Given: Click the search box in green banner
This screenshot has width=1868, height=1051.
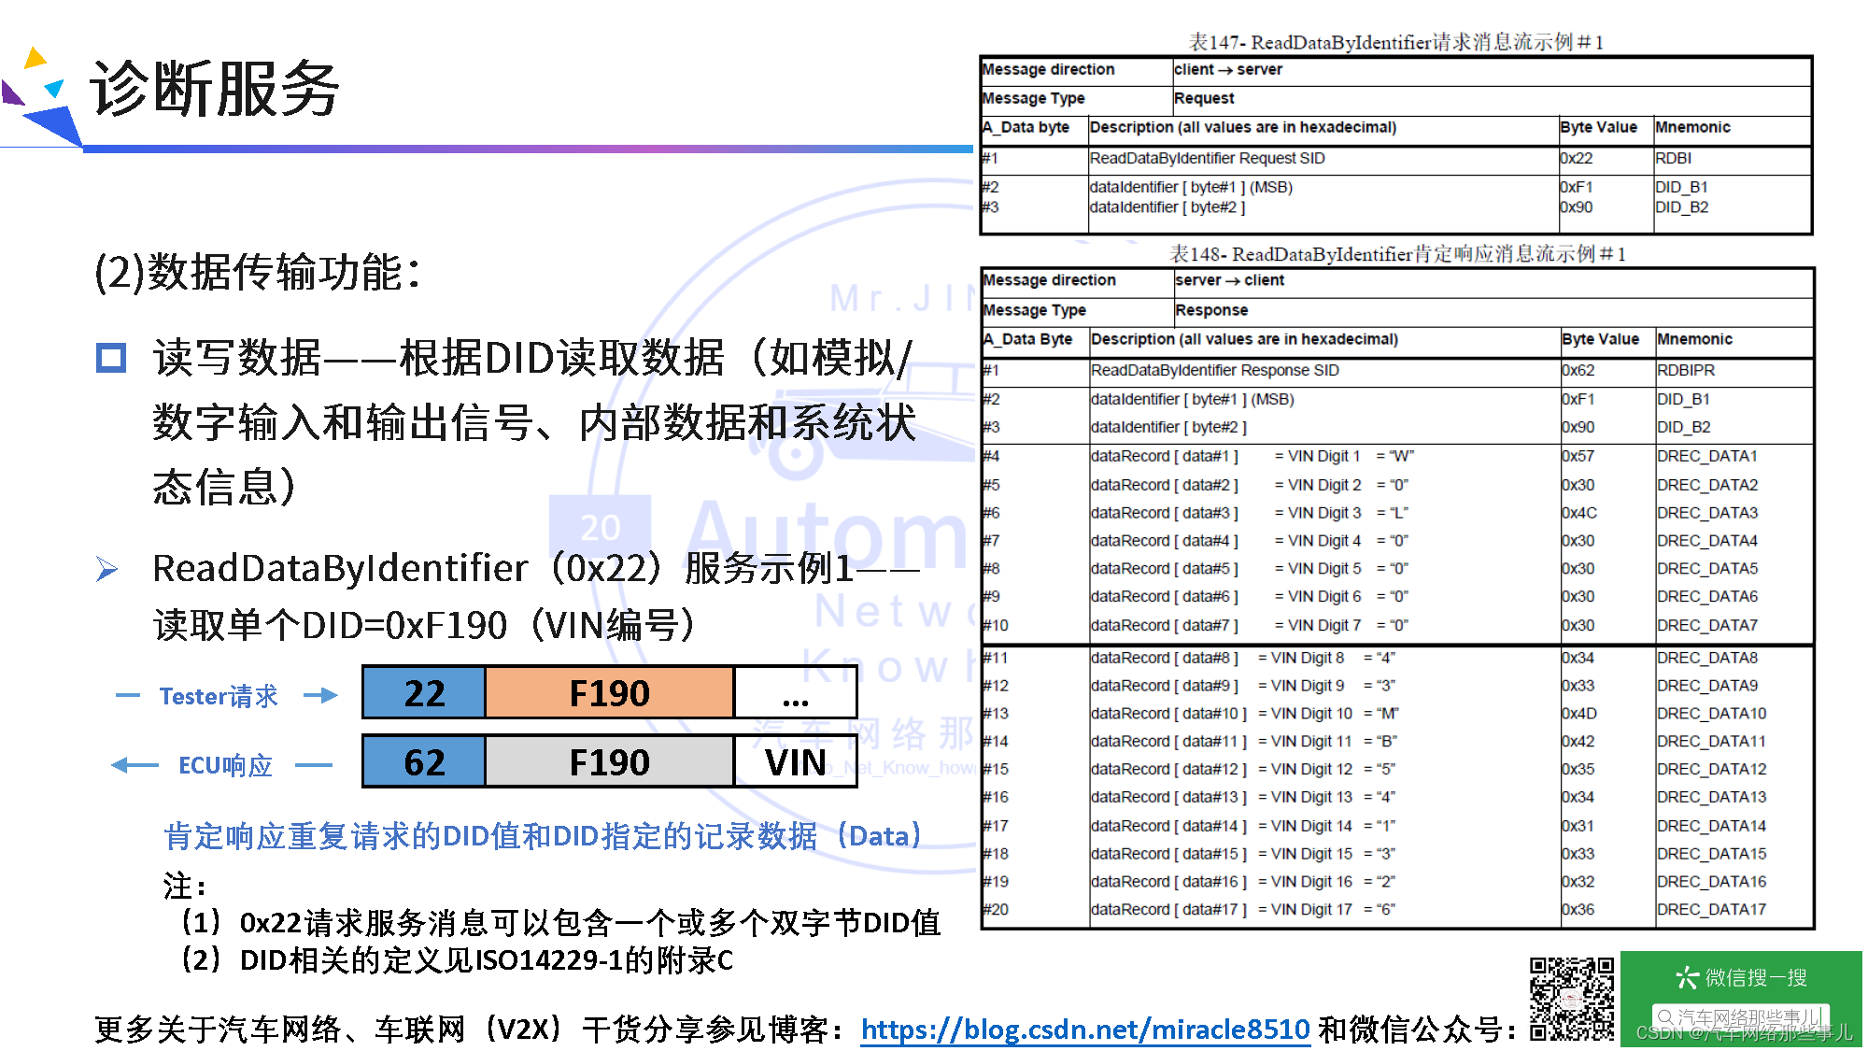Looking at the screenshot, I should (1739, 1016).
